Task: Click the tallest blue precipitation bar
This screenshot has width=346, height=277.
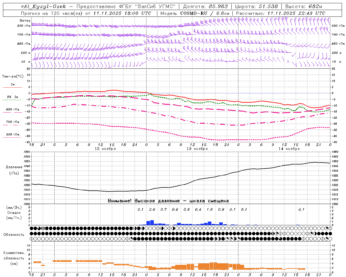Action: coord(152,223)
